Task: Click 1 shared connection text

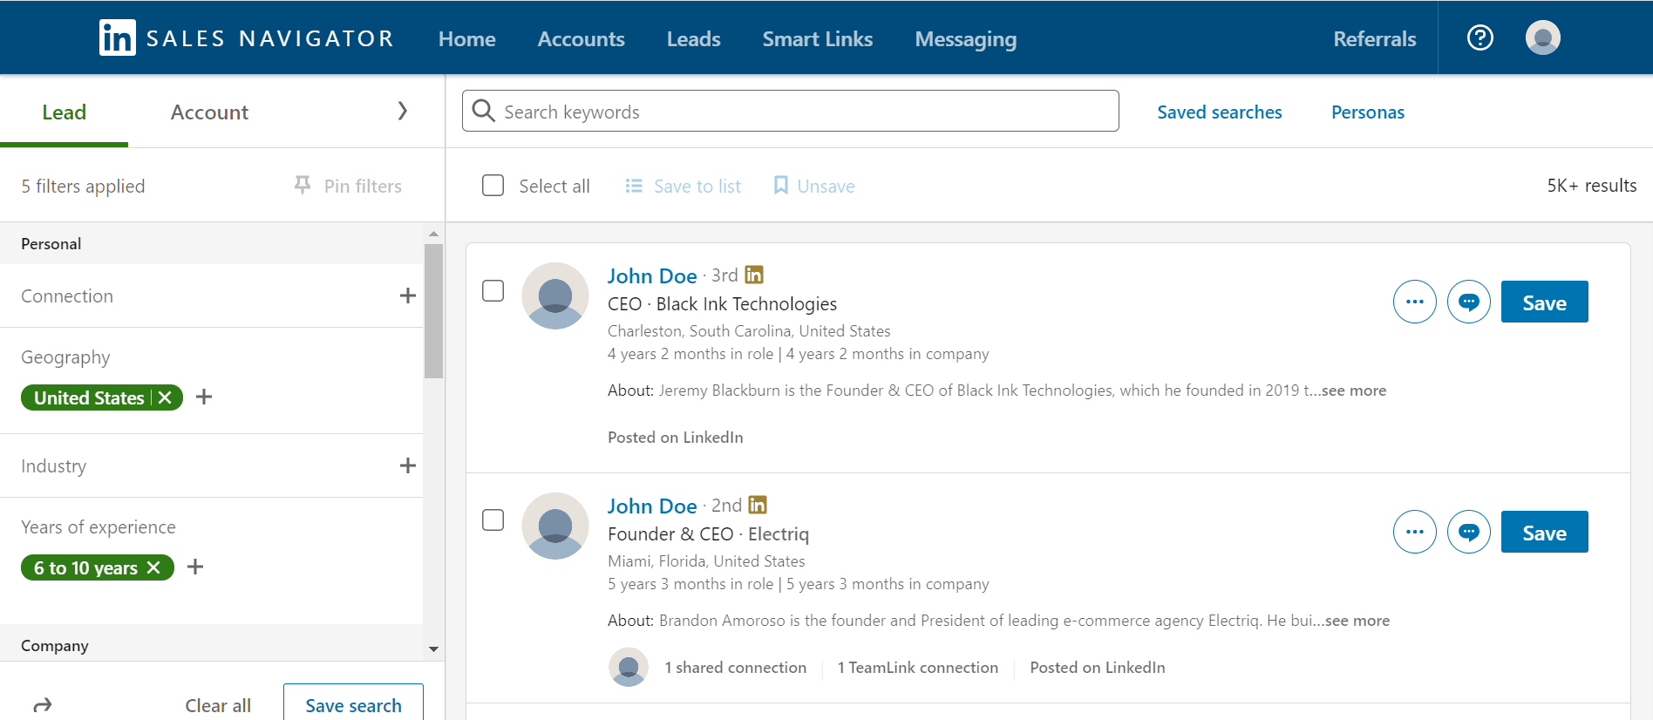Action: coord(735,667)
